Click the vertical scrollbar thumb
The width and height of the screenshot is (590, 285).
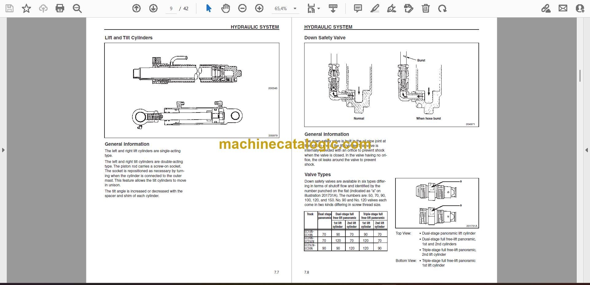[580, 76]
